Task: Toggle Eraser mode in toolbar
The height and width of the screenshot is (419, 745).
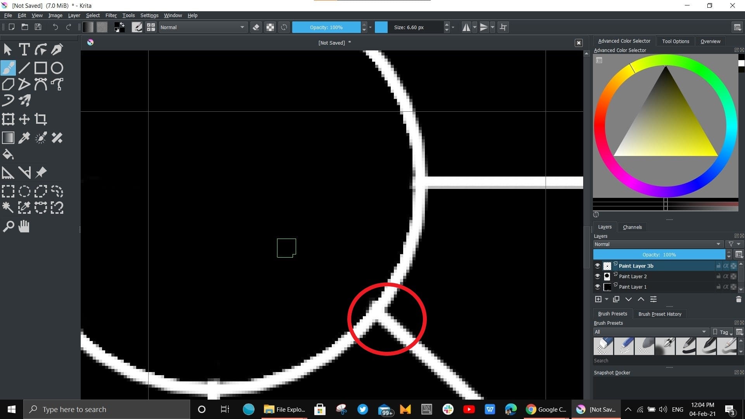Action: (x=256, y=27)
